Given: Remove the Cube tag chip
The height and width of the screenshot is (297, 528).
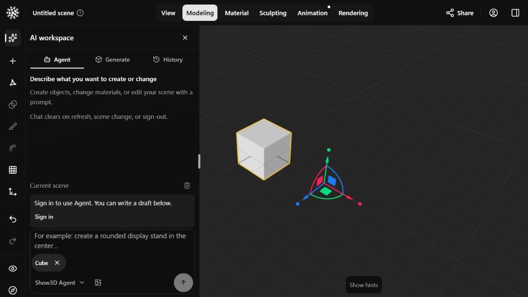Looking at the screenshot, I should click(x=57, y=263).
